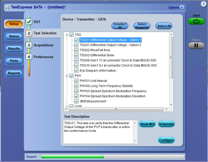Collapse the TSG tree group
The width and height of the screenshot is (208, 162).
click(x=67, y=35)
